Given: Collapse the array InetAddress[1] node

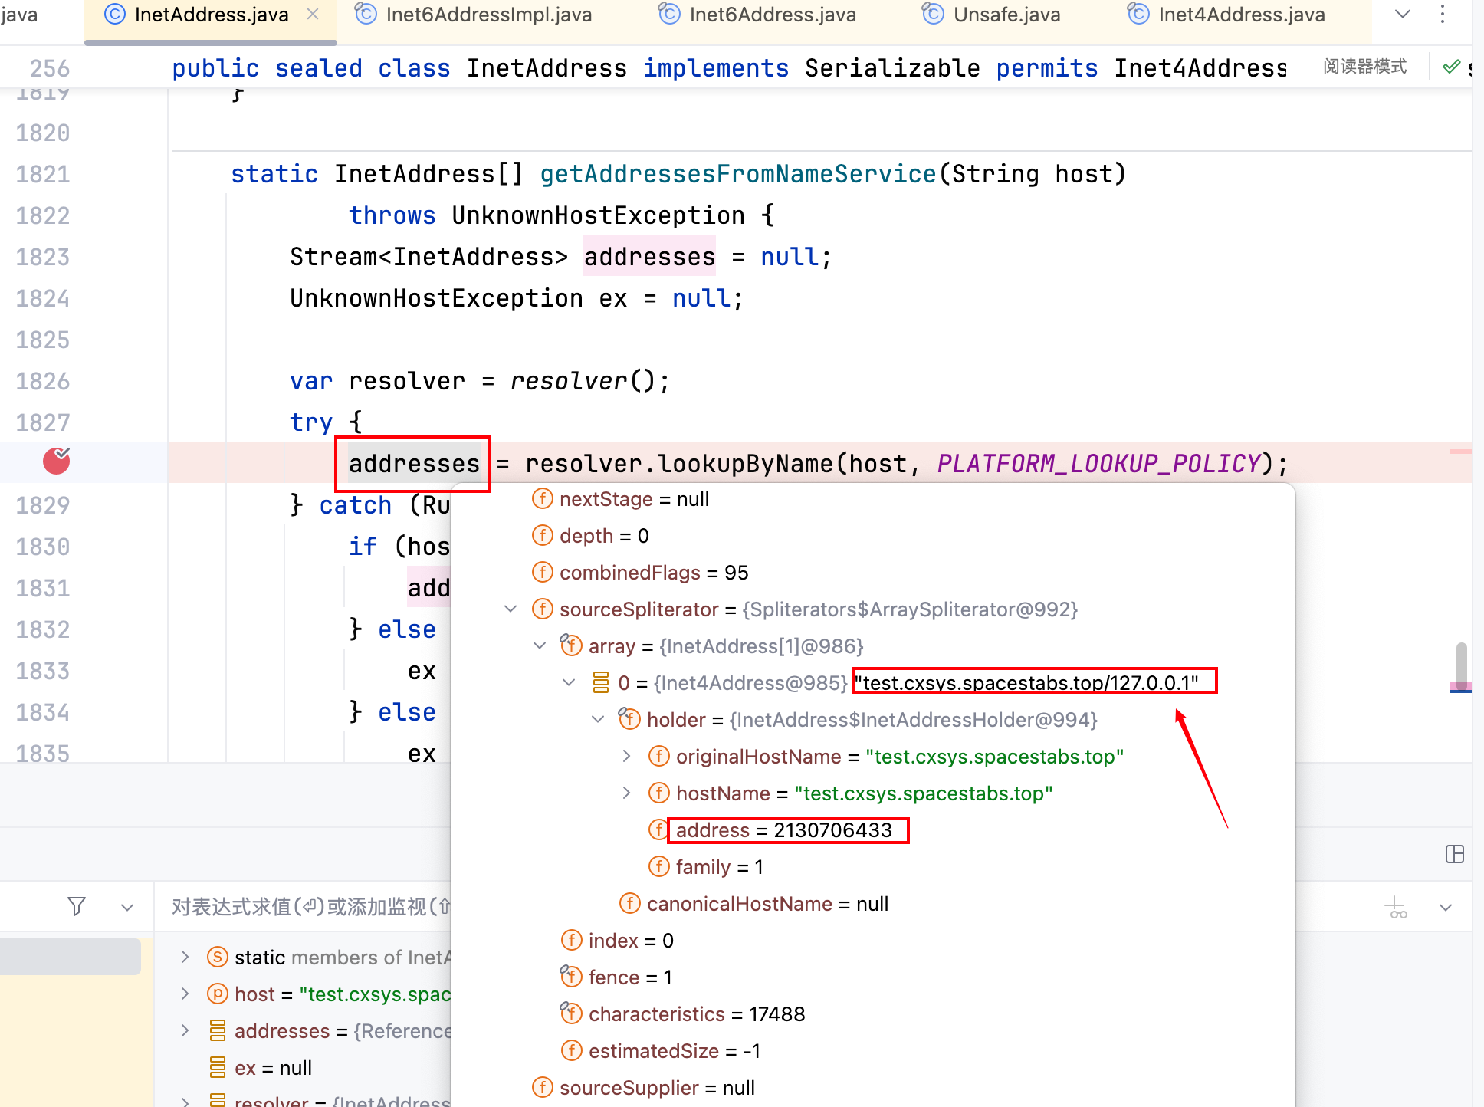Looking at the screenshot, I should 540,645.
